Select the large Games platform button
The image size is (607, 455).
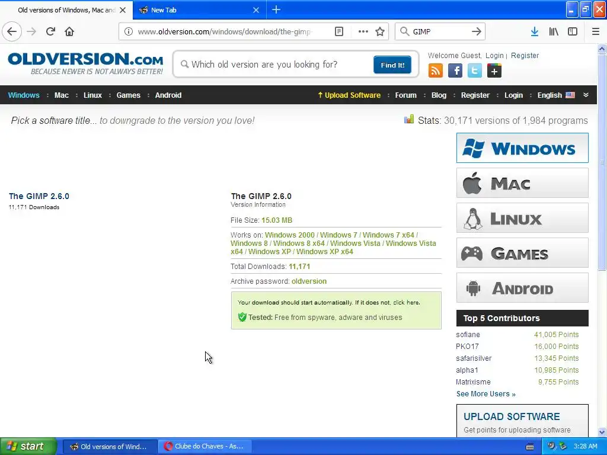[x=522, y=252]
